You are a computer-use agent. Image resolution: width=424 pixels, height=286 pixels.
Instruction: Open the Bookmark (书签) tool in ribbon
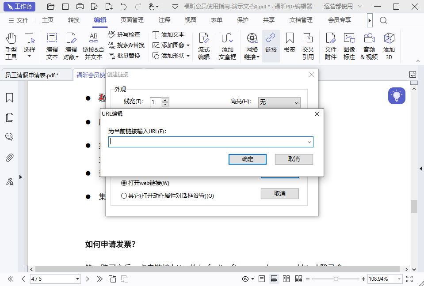pos(290,46)
